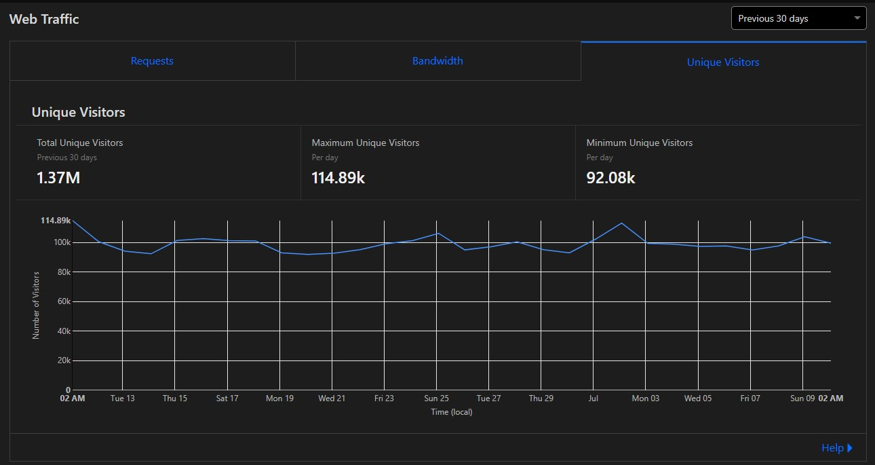
Task: Click the 114.89k peak label on y-axis
Action: coord(56,221)
